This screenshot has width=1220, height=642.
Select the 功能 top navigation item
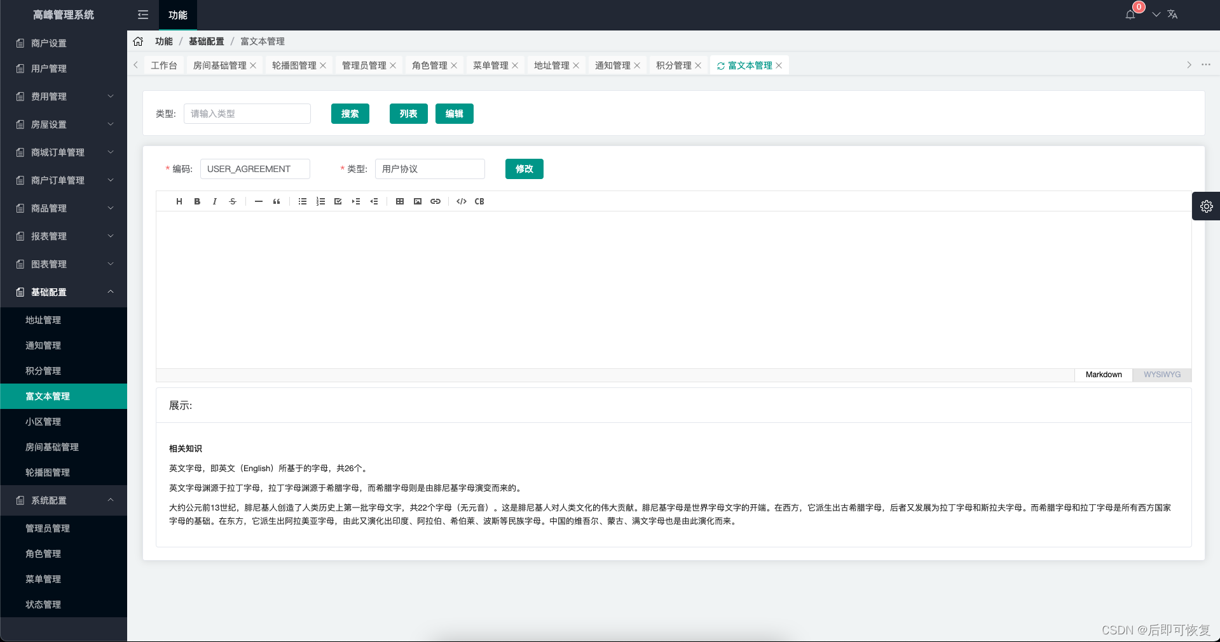178,15
